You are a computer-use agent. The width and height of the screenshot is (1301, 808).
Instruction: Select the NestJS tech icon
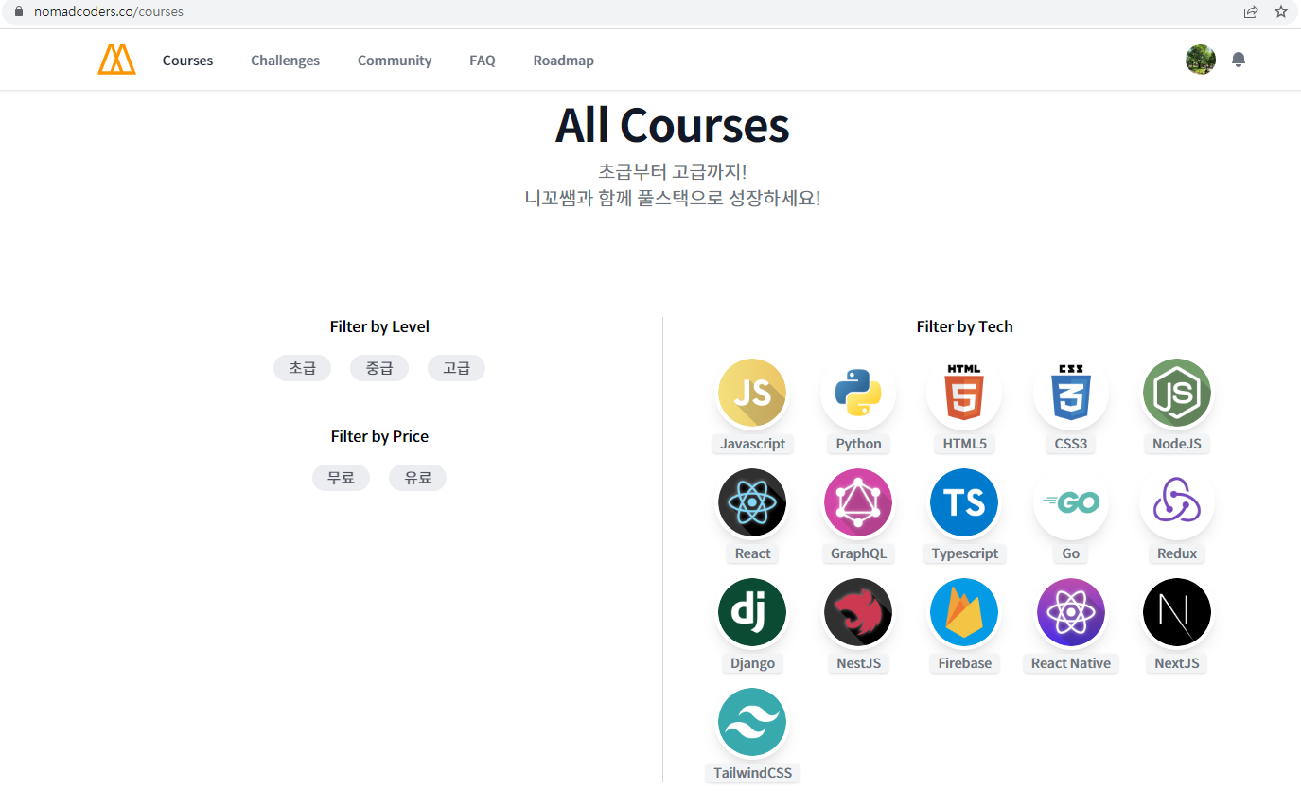858,612
